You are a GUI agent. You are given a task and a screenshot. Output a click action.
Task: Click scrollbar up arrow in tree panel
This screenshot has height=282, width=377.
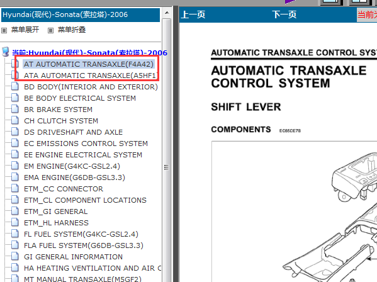(x=167, y=13)
